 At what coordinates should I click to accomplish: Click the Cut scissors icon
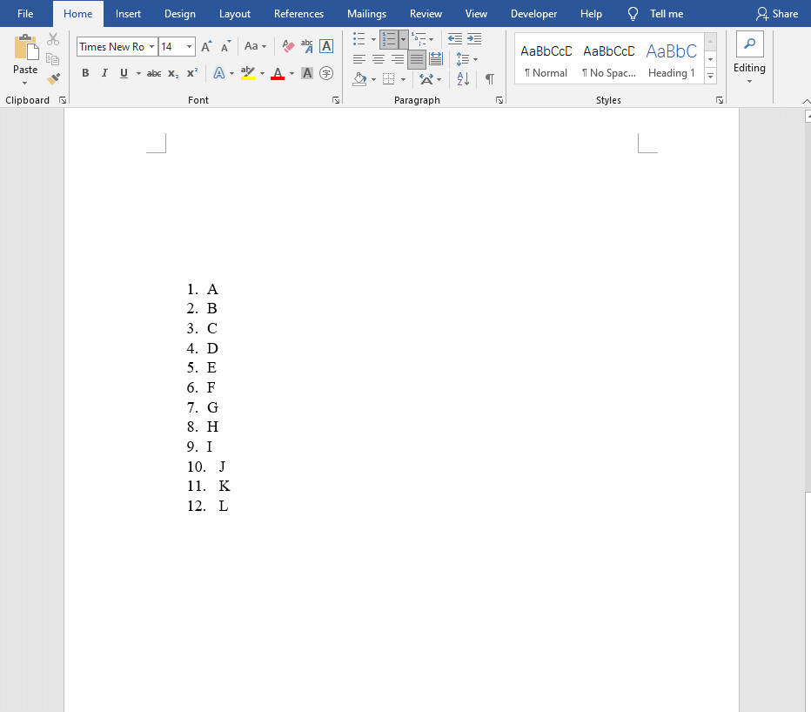point(53,39)
